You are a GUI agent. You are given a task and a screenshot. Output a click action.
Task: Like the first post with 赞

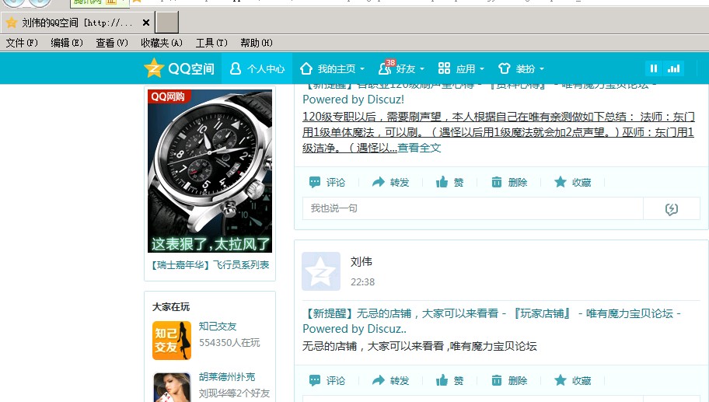click(442, 182)
